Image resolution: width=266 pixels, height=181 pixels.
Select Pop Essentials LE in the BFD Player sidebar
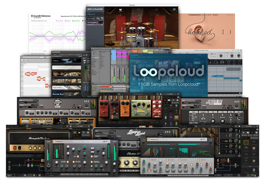[95, 22]
